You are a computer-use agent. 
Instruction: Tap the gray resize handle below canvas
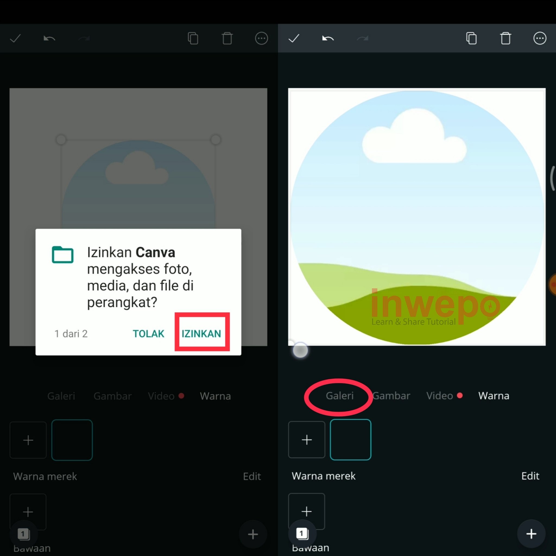(x=300, y=350)
